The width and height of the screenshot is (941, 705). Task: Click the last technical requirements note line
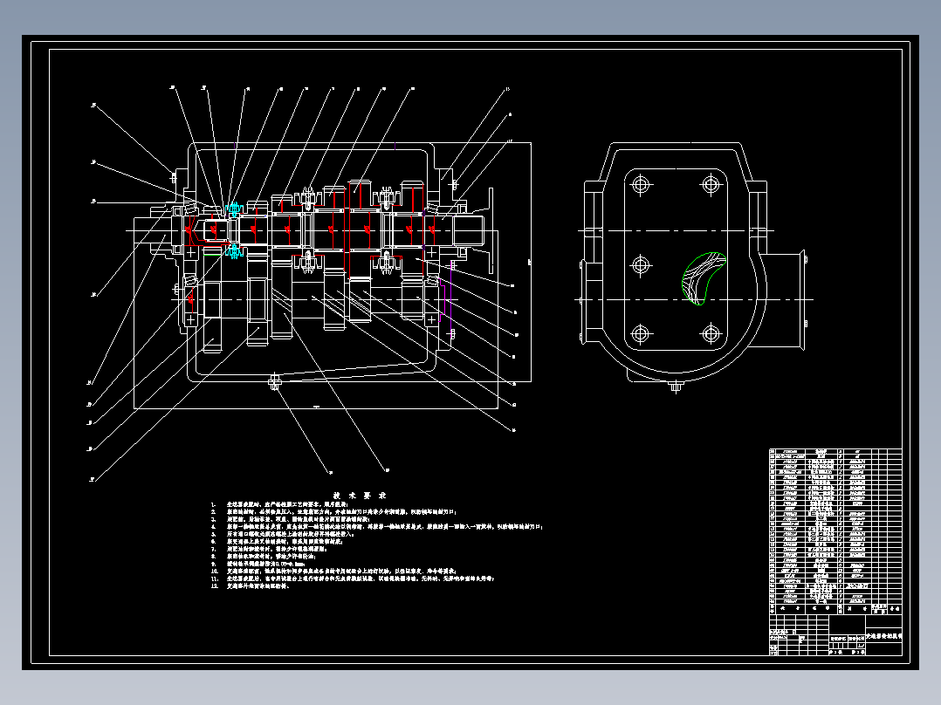click(251, 586)
